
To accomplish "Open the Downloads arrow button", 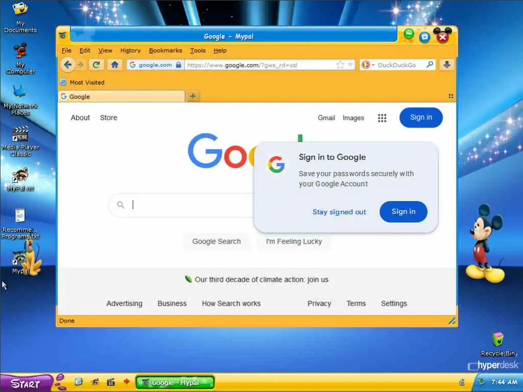I will click(x=447, y=65).
